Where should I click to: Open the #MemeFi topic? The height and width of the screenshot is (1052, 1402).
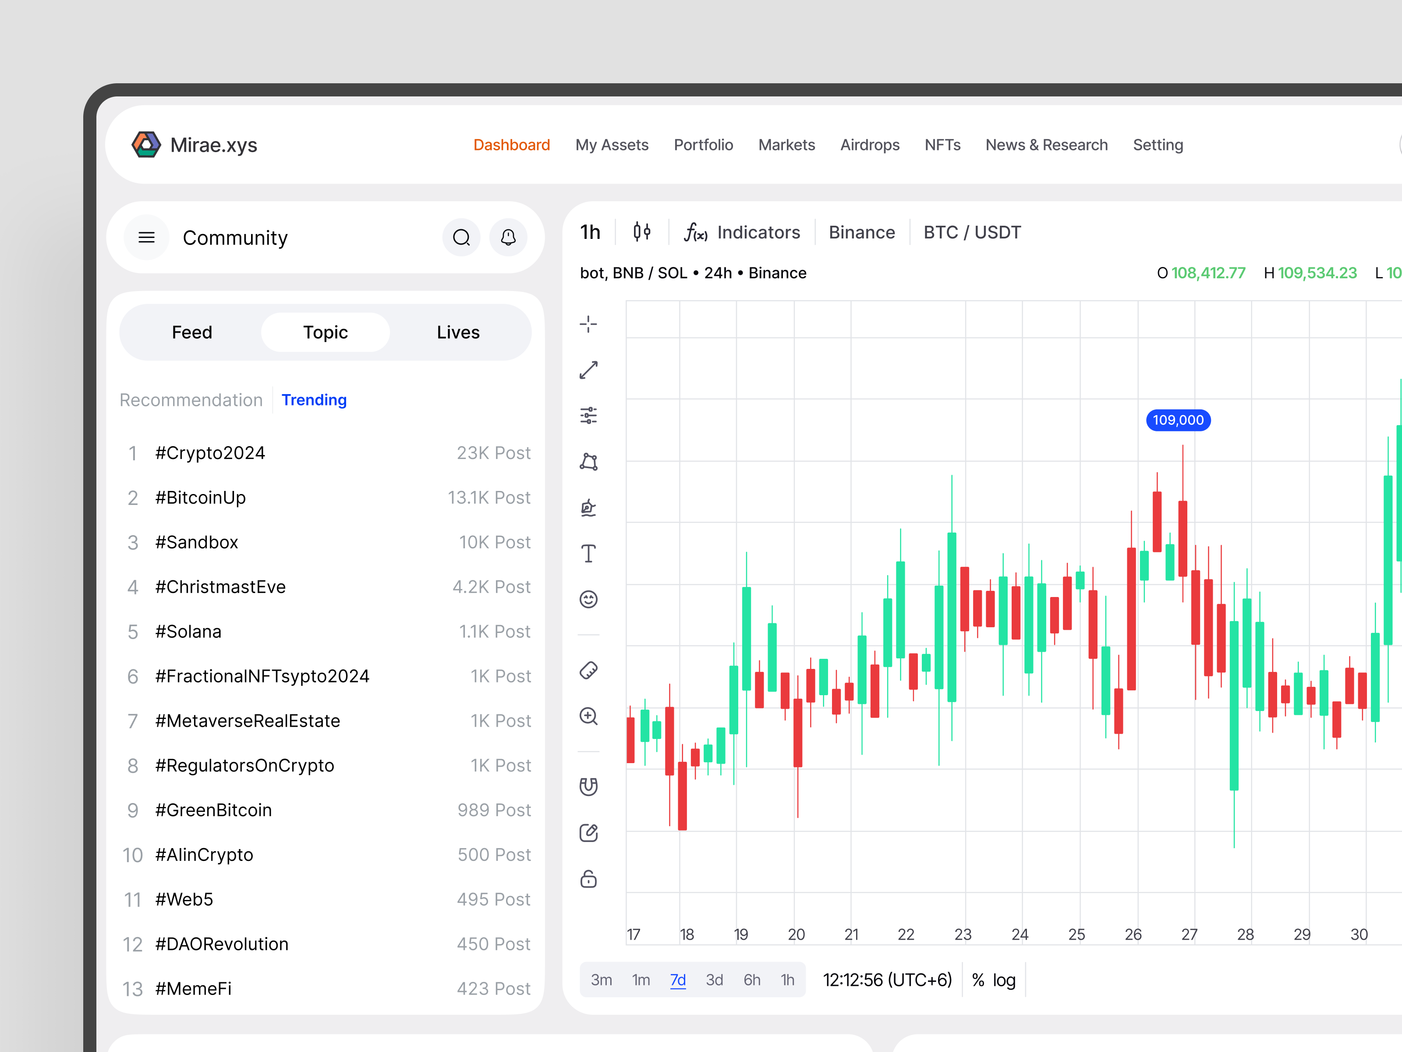pyautogui.click(x=325, y=988)
